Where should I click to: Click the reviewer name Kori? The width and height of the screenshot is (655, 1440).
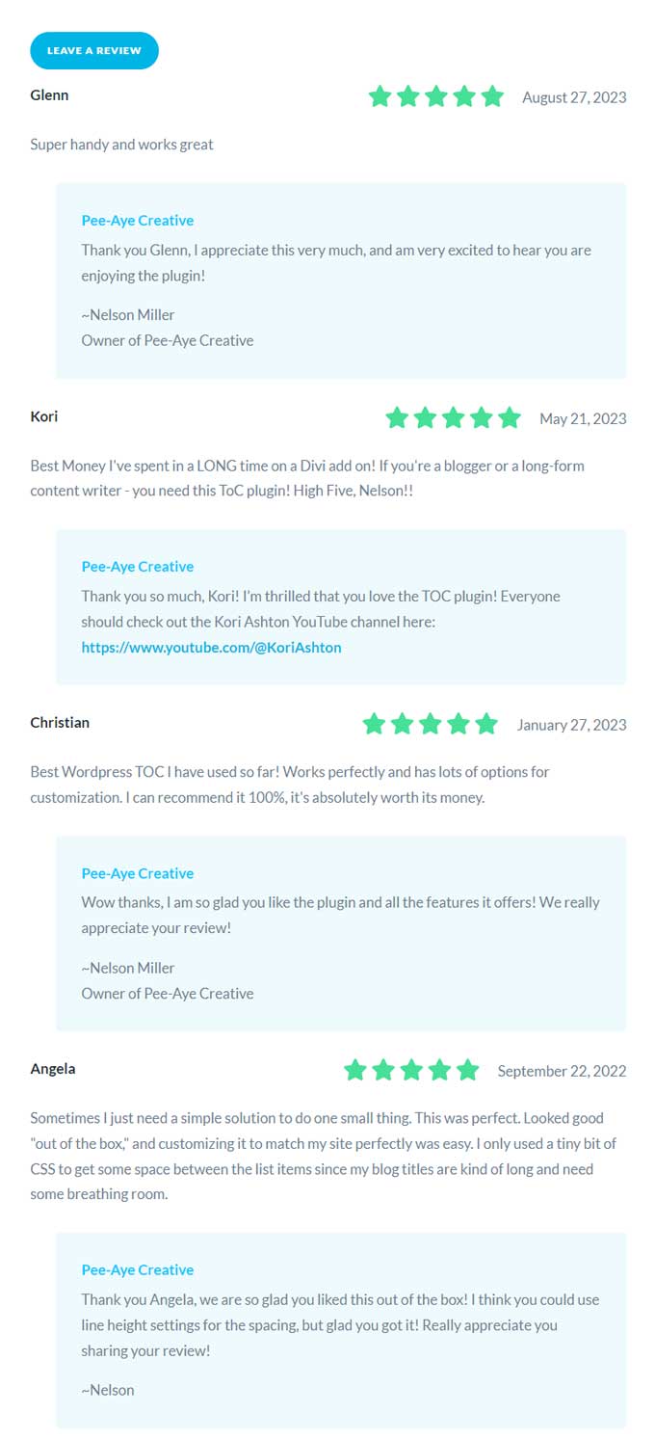click(x=43, y=416)
